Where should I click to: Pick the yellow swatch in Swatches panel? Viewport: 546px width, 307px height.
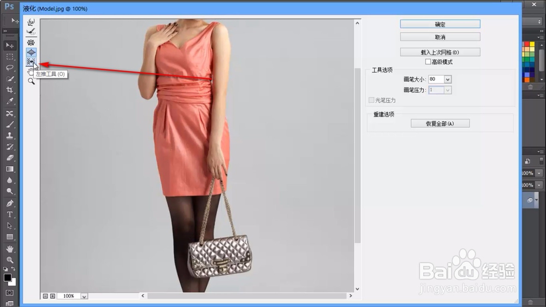532,44
